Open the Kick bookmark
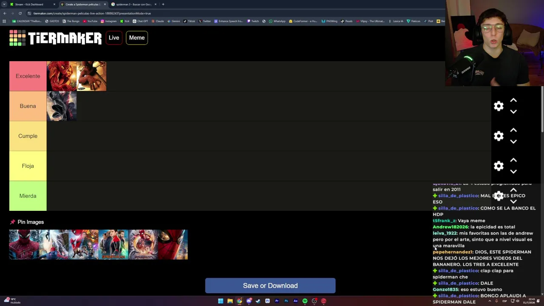The image size is (544, 306). click(125, 21)
